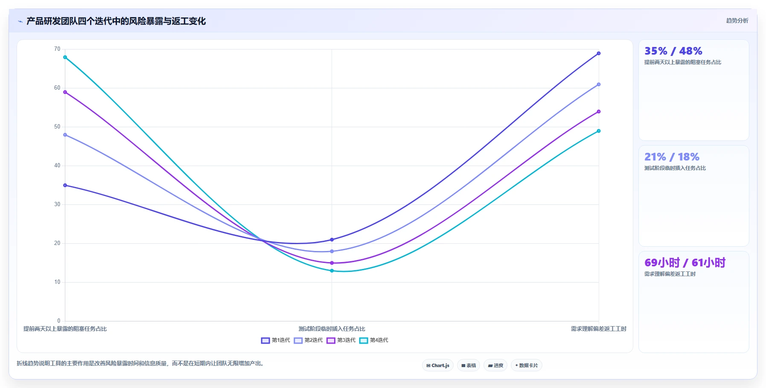
Task: Click the 69小时 / 61小时 stat card
Action: 693,302
